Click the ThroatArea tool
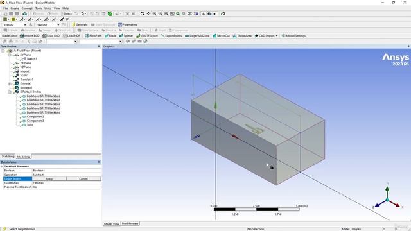 242,36
